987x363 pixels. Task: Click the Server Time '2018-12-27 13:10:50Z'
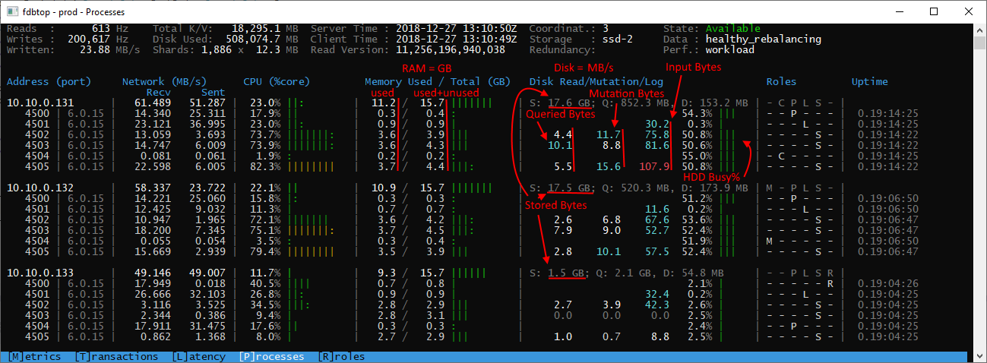[457, 29]
